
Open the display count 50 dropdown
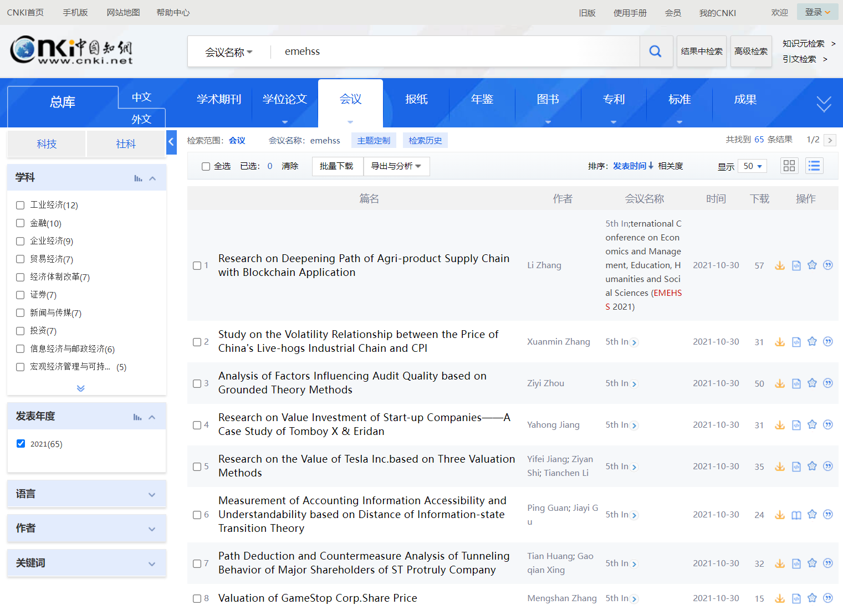(752, 166)
